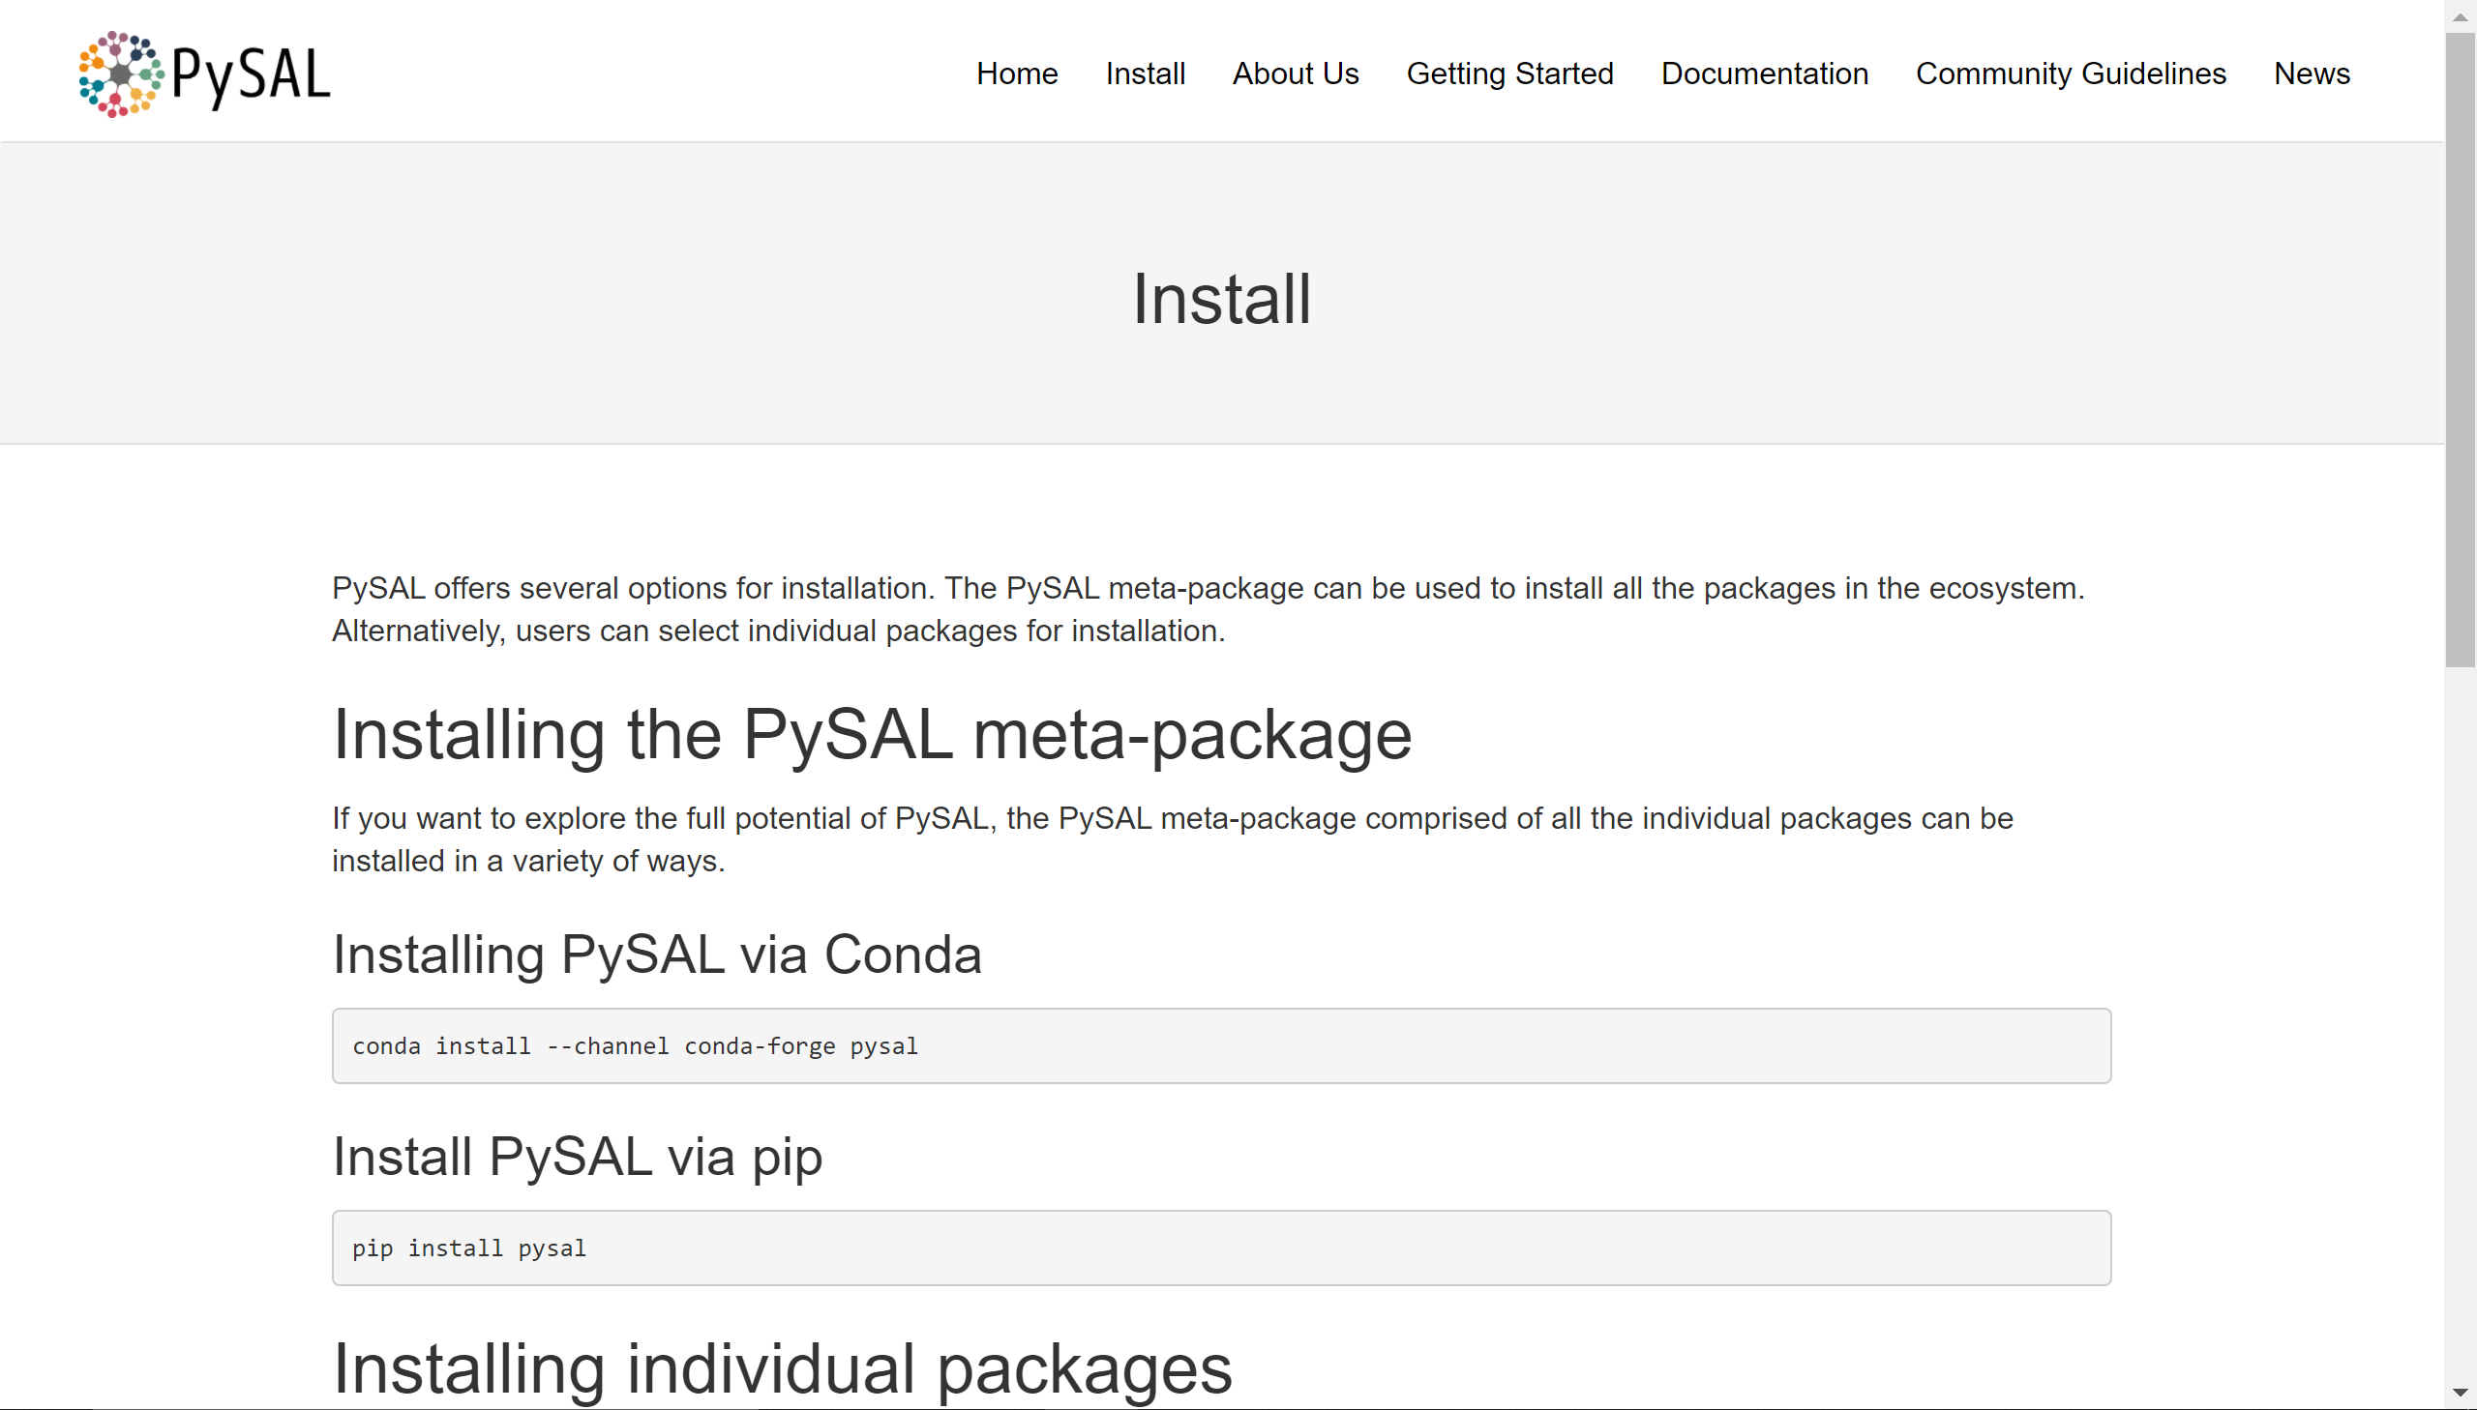
Task: Click the large Install page title
Action: point(1221,298)
